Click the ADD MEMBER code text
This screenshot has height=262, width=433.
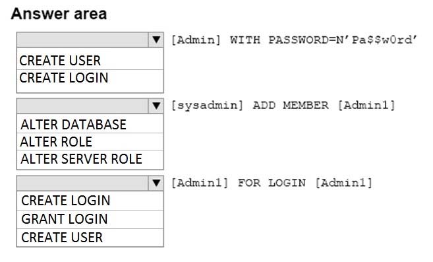[x=291, y=106]
